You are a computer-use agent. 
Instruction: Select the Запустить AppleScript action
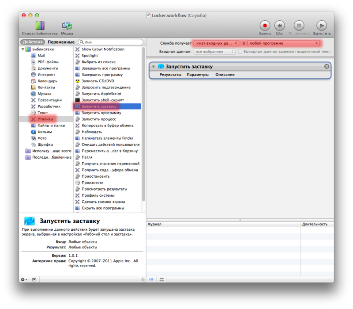pyautogui.click(x=101, y=94)
